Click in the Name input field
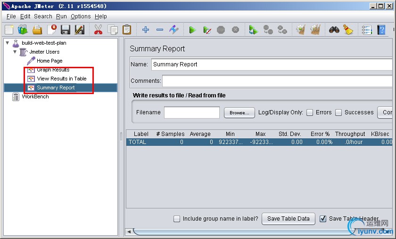 (272, 64)
